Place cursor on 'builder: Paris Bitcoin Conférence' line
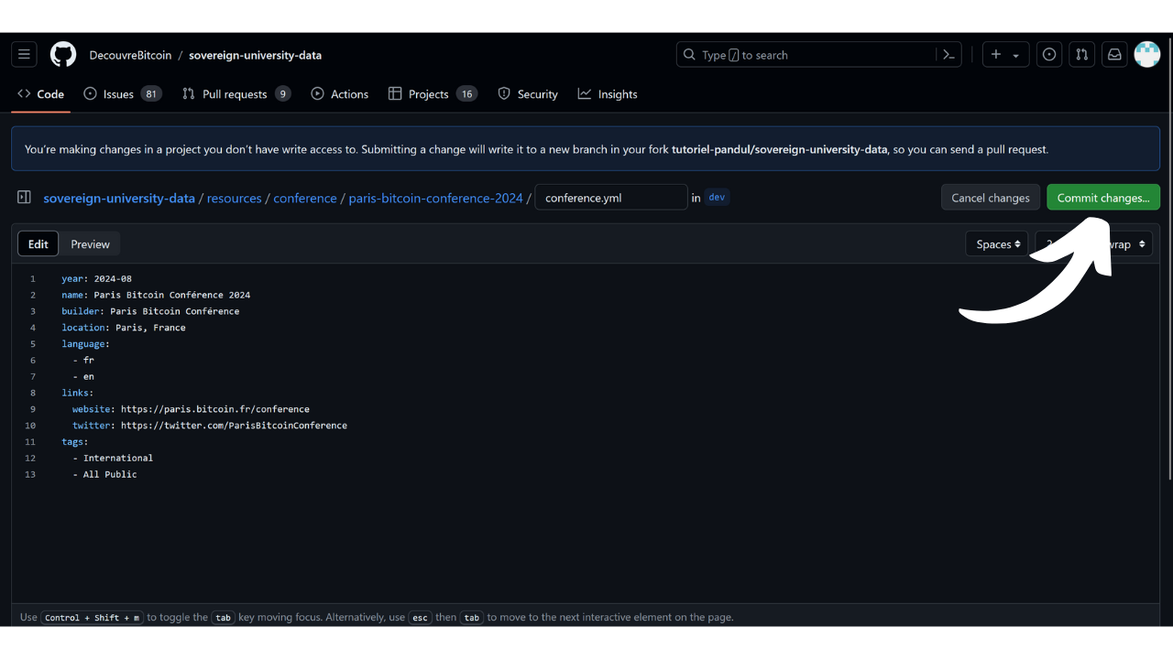The height and width of the screenshot is (659, 1173). tap(150, 311)
